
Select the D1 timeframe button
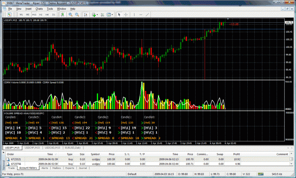click(x=54, y=15)
